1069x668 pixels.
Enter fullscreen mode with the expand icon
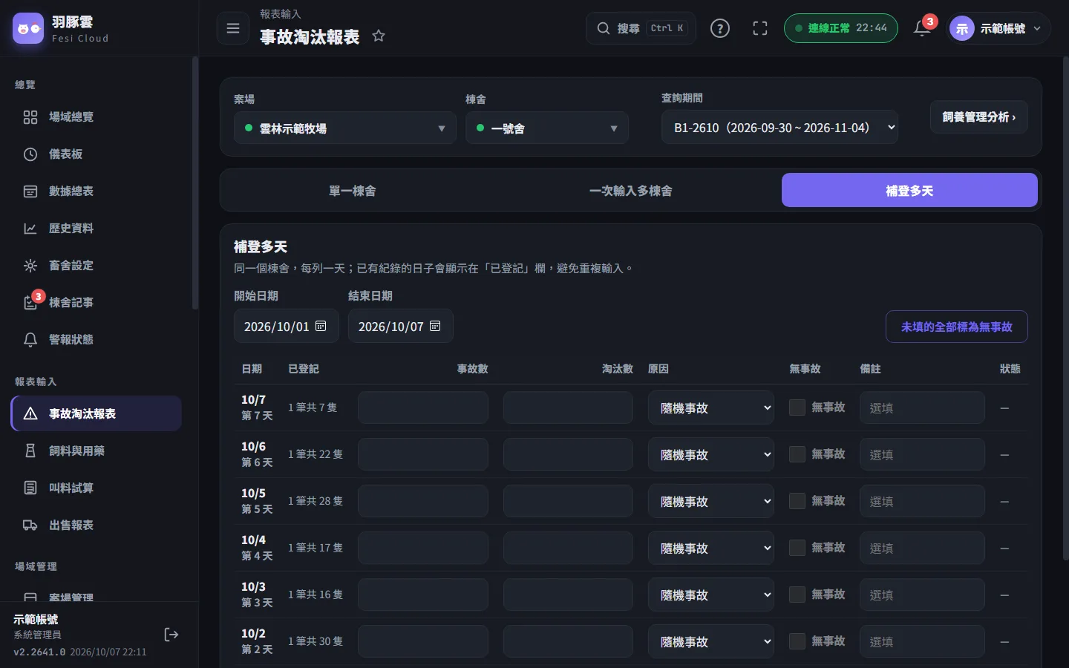(760, 28)
